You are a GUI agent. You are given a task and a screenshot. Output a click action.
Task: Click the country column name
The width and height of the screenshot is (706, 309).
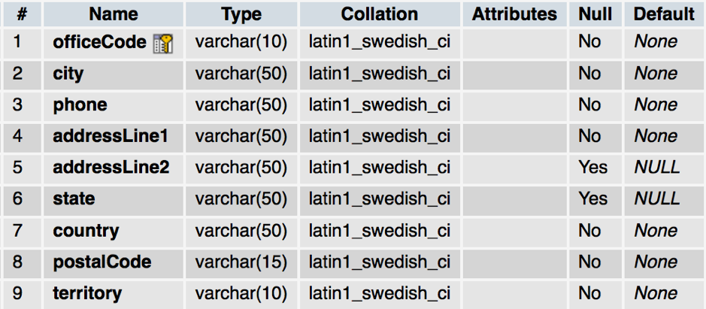point(86,230)
